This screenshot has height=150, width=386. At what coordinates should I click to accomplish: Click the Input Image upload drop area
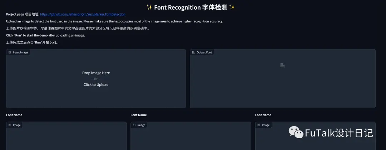coord(96,78)
